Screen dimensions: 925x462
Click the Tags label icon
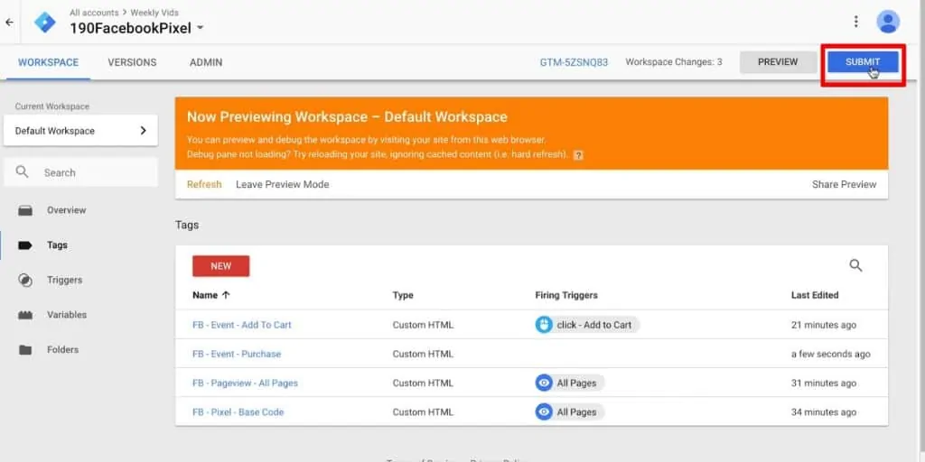click(x=24, y=245)
